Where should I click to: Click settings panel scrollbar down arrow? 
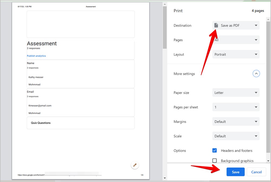(268, 161)
